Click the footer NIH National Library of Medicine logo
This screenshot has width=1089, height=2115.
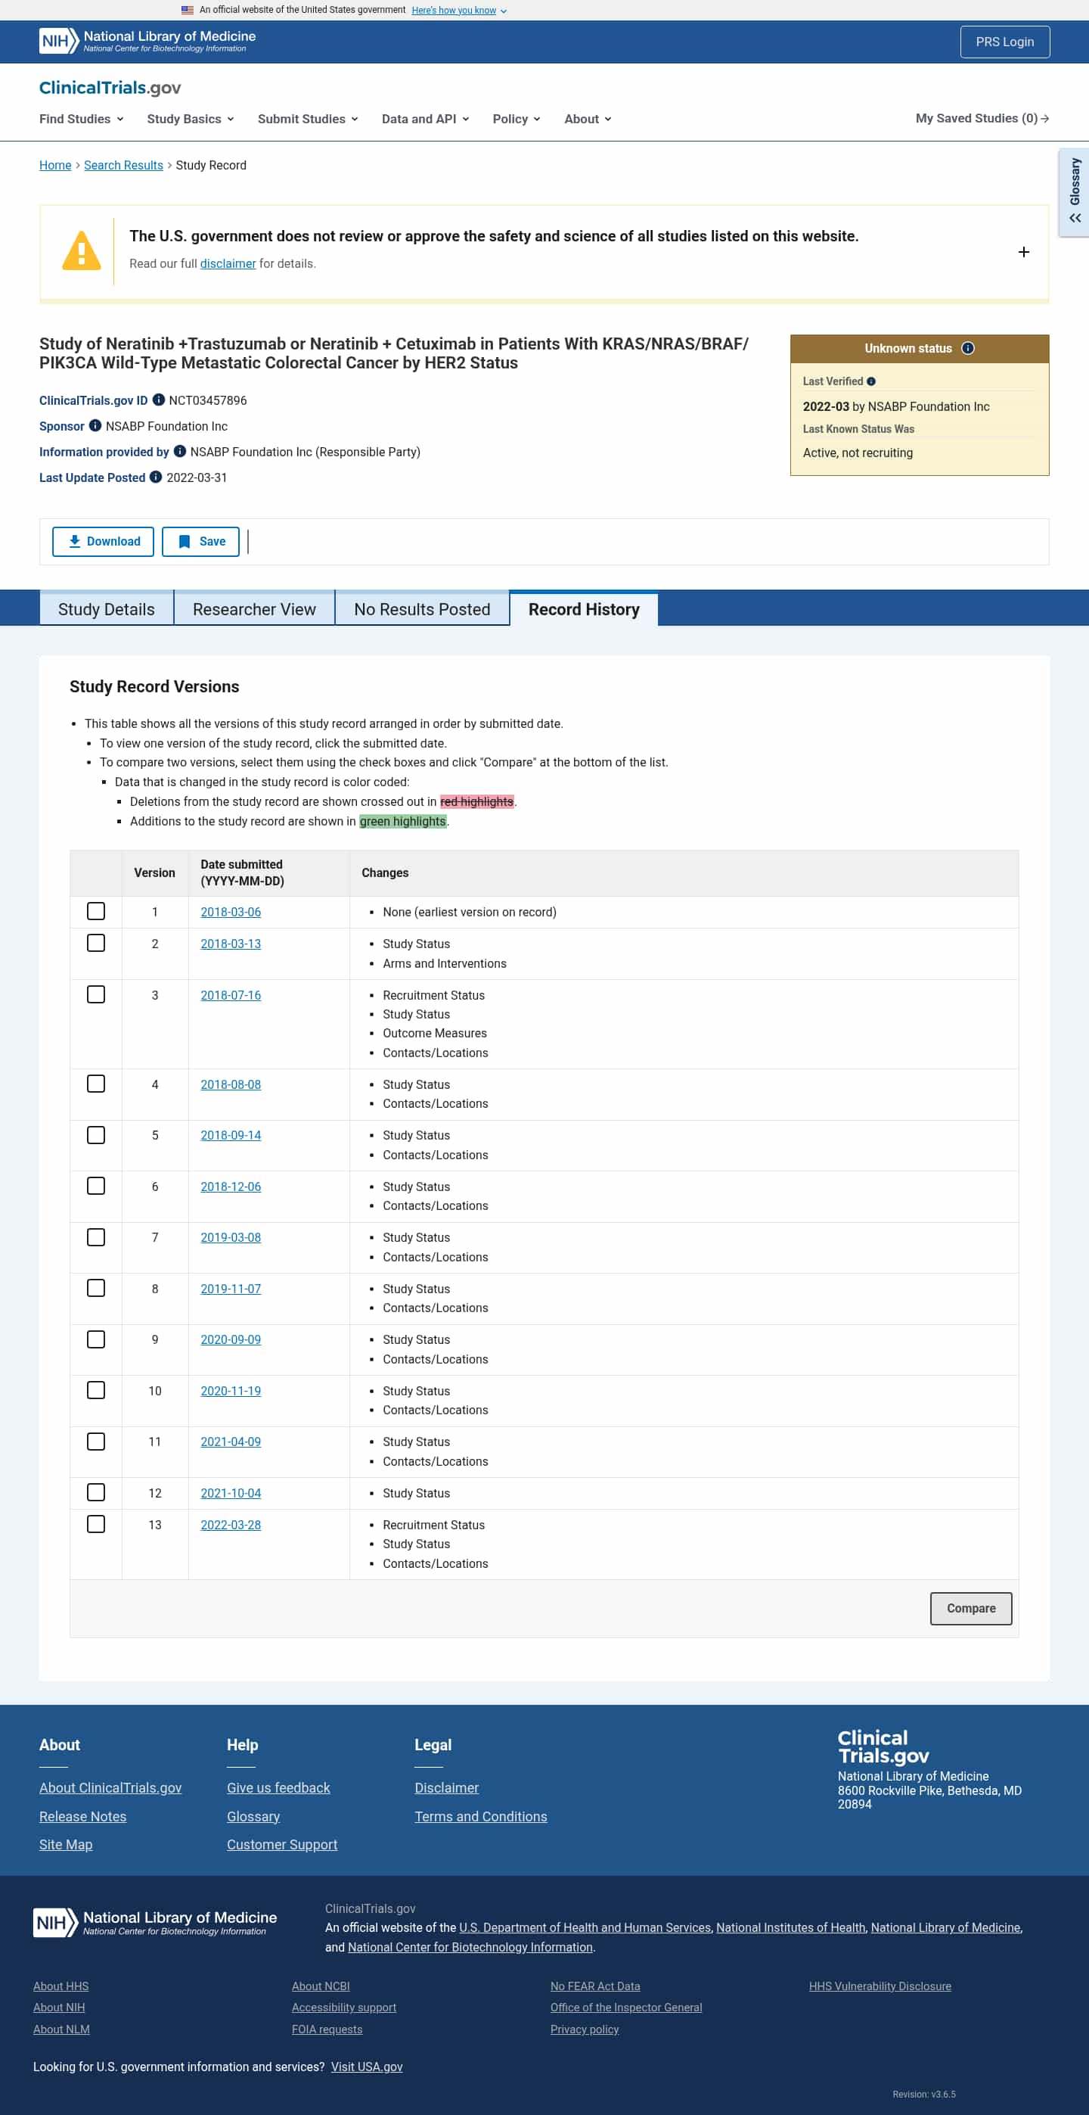[155, 1922]
